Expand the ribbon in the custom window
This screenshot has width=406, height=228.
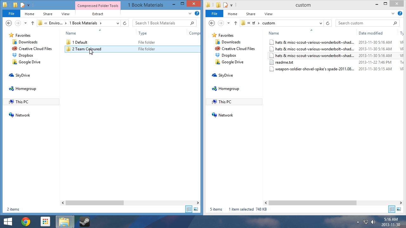tap(393, 14)
